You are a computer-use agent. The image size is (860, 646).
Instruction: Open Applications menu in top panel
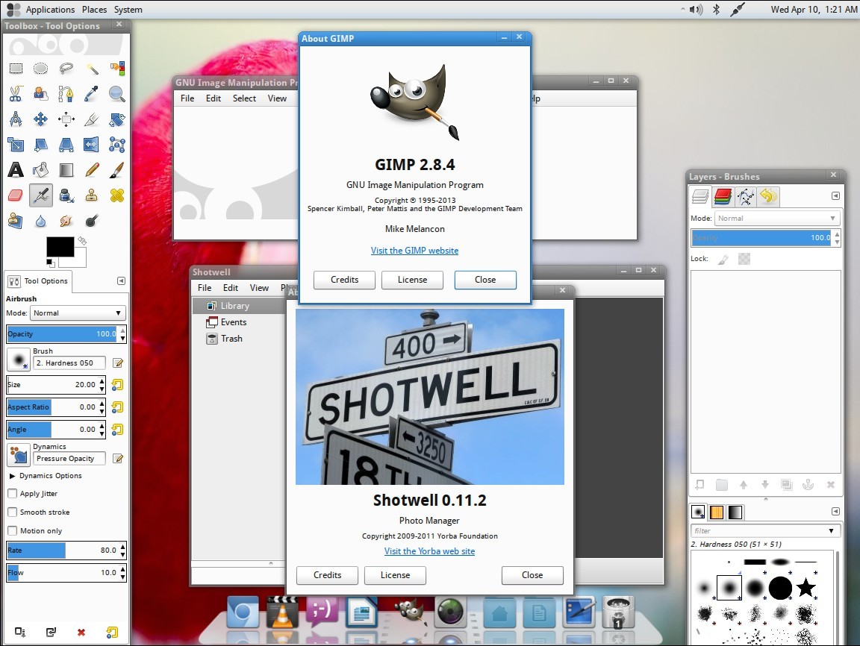click(50, 9)
